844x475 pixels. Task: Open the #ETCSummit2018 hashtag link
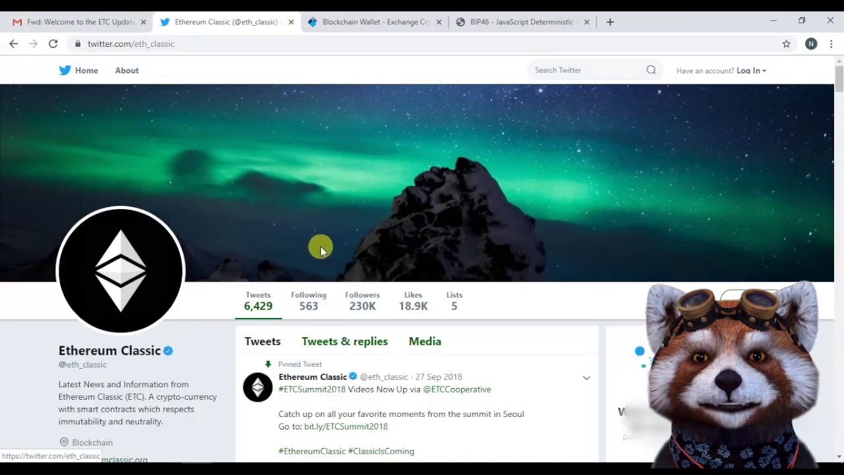[312, 389]
